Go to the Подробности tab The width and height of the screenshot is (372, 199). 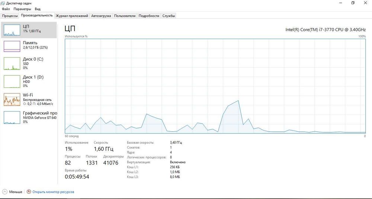click(149, 16)
